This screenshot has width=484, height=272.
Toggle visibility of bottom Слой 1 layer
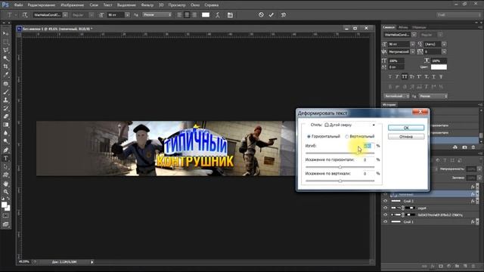[385, 221]
